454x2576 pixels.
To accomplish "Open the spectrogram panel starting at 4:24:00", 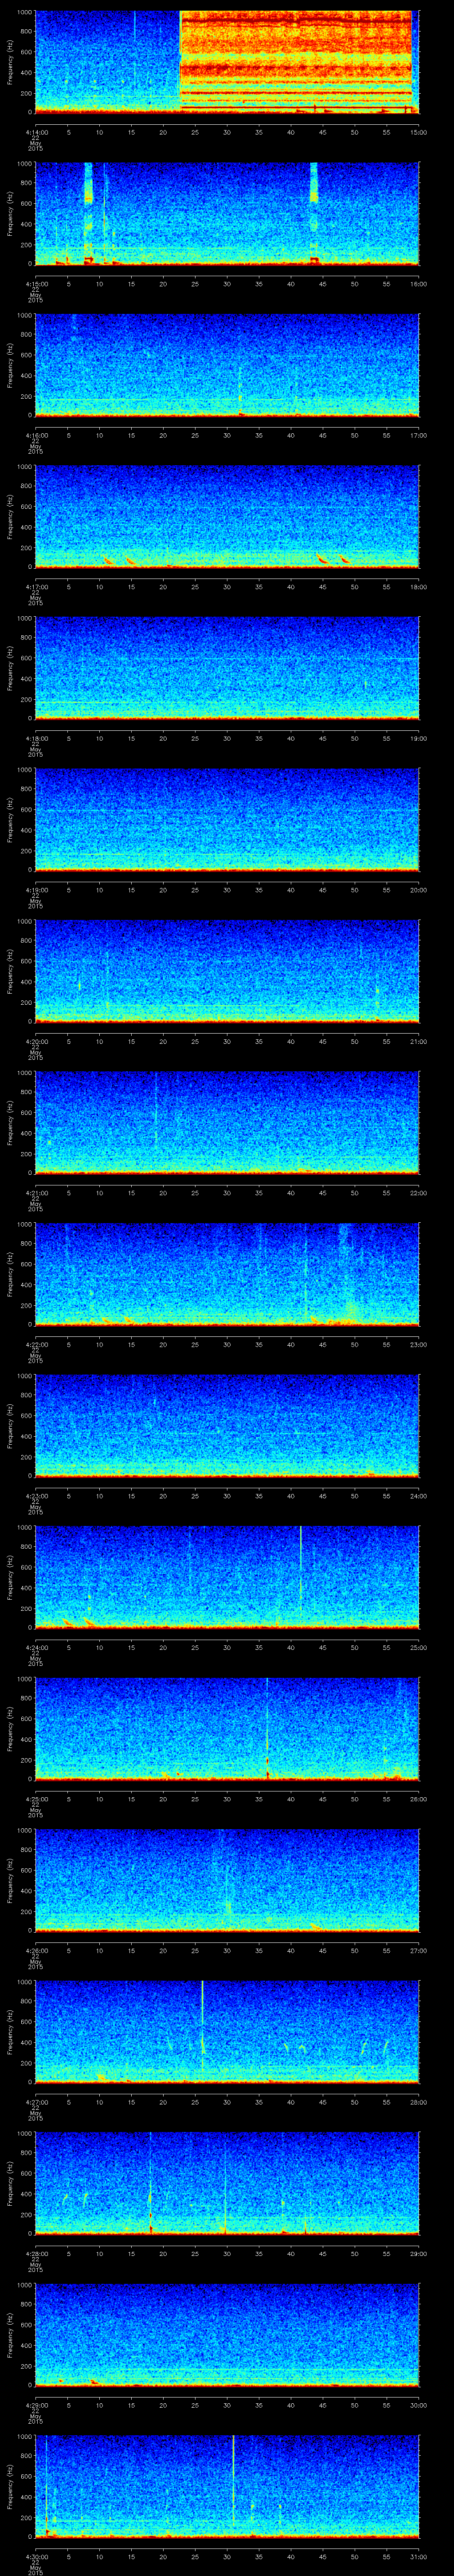I will [x=227, y=1577].
